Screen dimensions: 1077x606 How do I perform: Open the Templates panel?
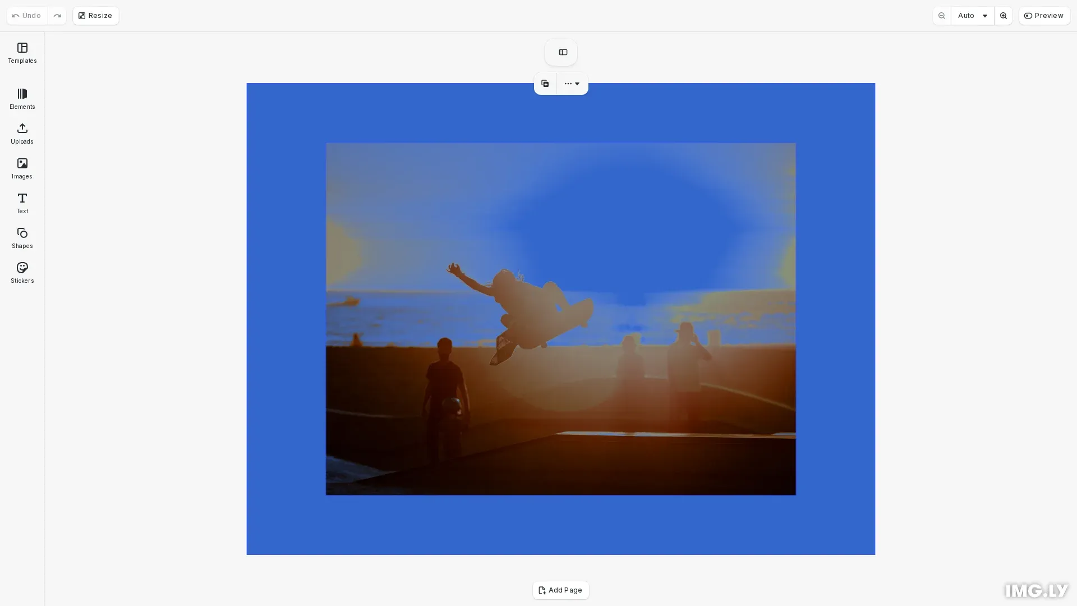point(22,53)
